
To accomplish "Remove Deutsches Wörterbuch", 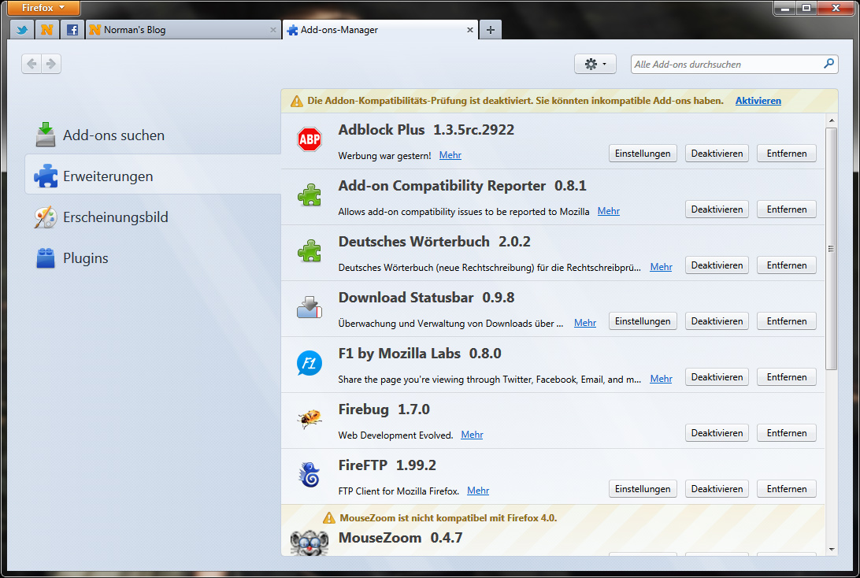I will pos(787,265).
